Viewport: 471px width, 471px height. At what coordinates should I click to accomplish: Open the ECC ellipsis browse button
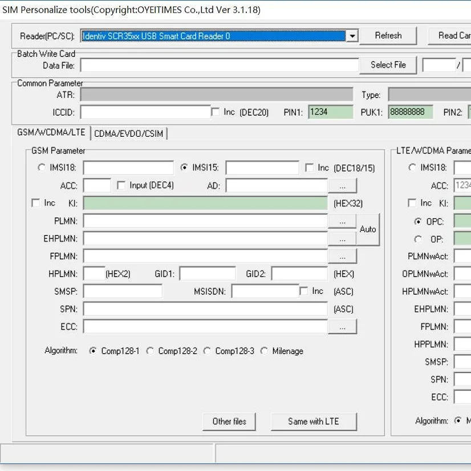pyautogui.click(x=342, y=327)
